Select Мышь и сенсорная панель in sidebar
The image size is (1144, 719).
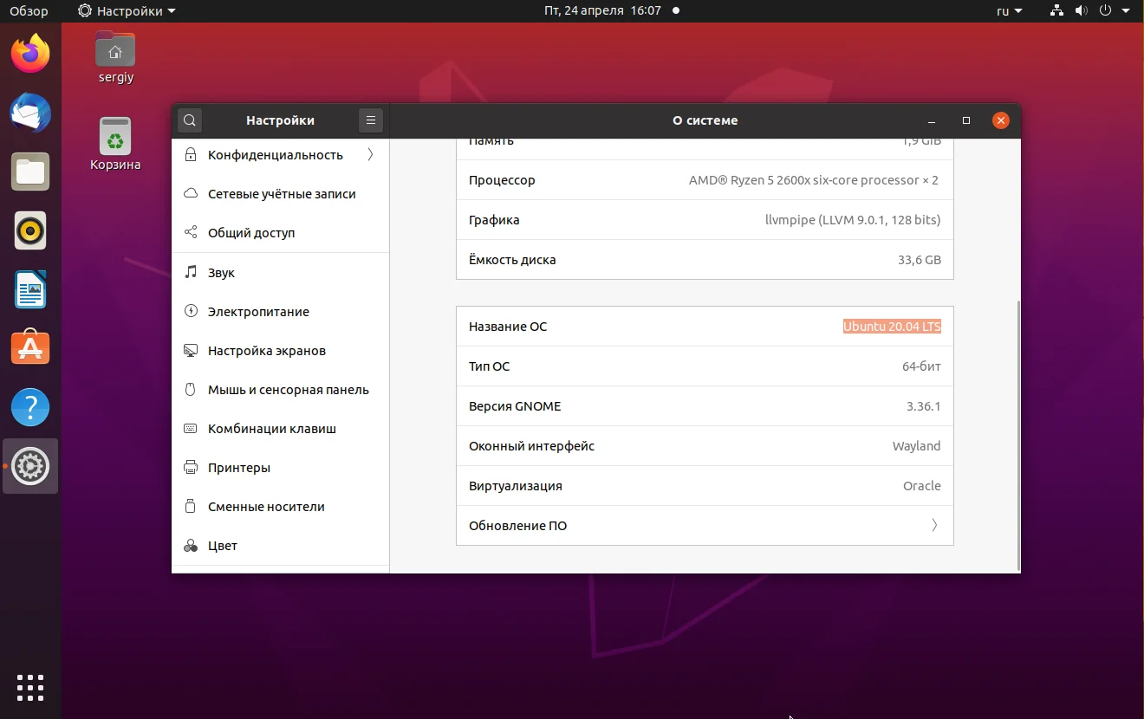click(281, 390)
